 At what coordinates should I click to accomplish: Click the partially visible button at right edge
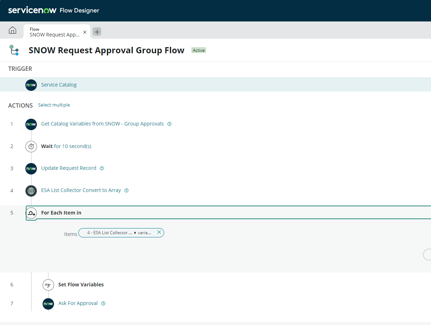(427, 255)
